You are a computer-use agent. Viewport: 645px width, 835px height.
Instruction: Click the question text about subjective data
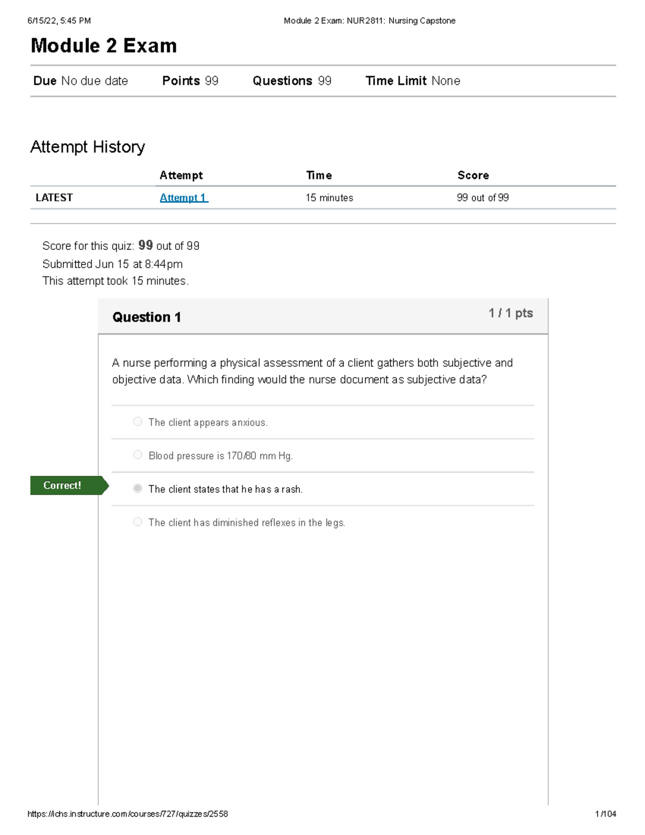point(312,371)
